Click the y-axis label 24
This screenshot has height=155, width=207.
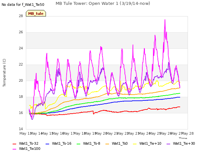(21, 48)
